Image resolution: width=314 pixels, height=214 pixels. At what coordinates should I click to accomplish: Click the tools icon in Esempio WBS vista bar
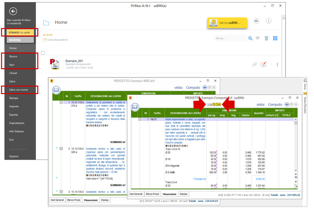pos(214,87)
